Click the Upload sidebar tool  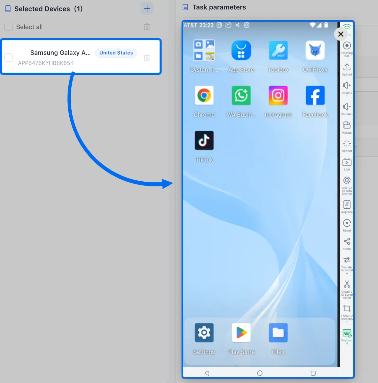[347, 70]
